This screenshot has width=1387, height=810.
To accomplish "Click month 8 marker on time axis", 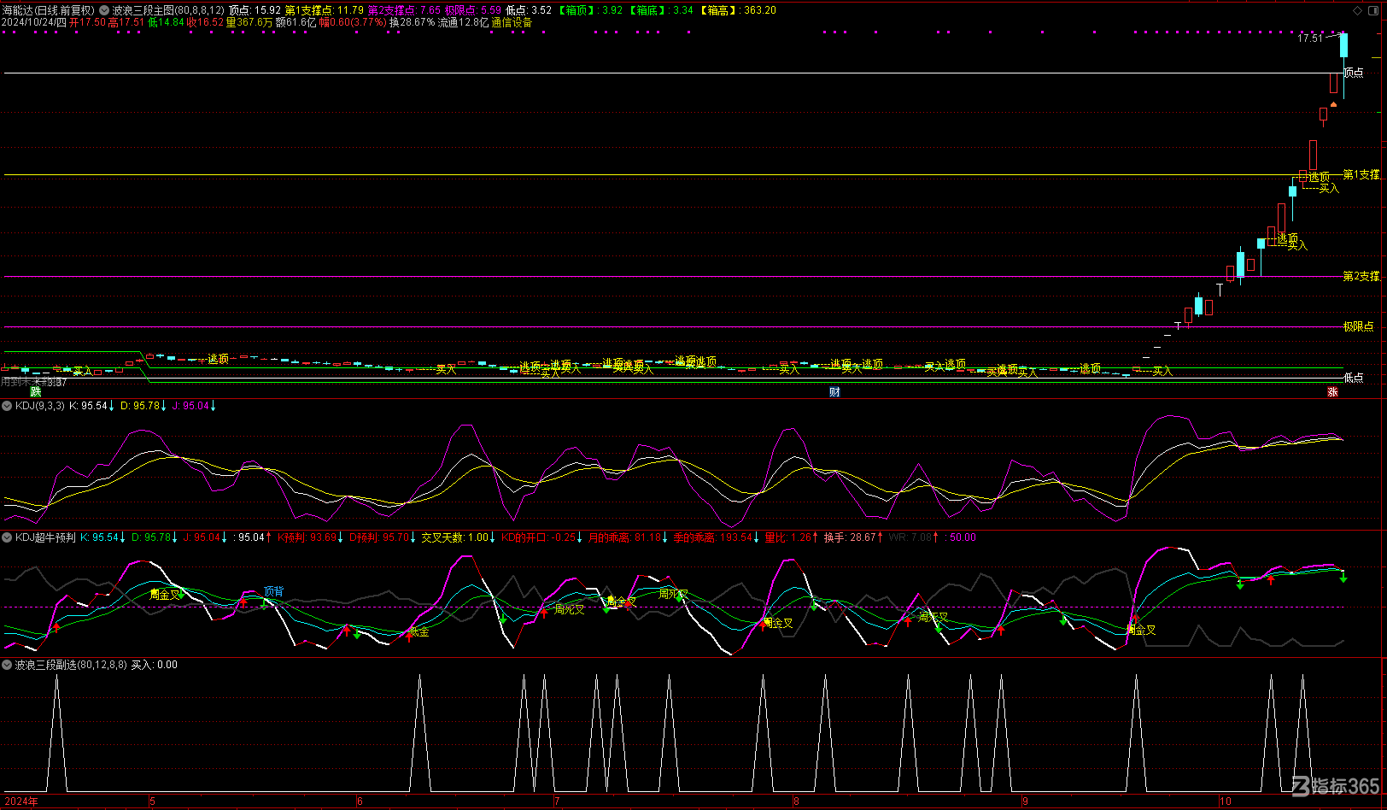I will point(797,801).
